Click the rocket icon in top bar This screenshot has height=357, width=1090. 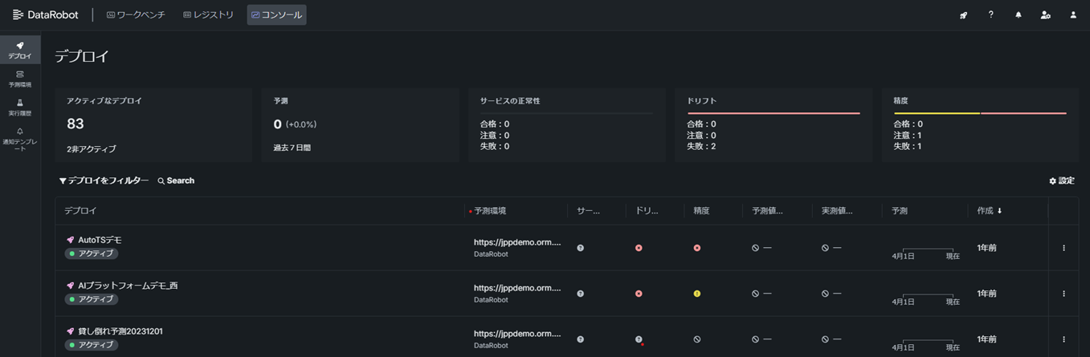point(963,14)
